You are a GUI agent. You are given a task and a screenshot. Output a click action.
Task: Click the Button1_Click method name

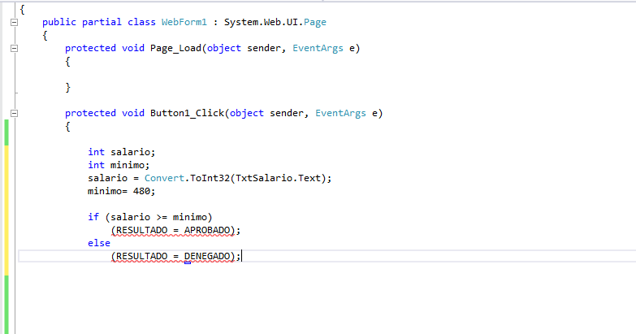click(x=187, y=113)
